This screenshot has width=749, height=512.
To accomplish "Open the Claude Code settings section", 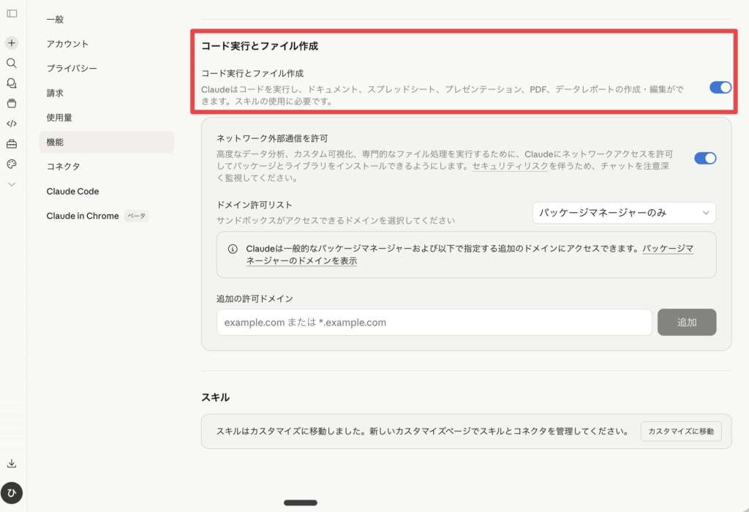I will pos(72,191).
